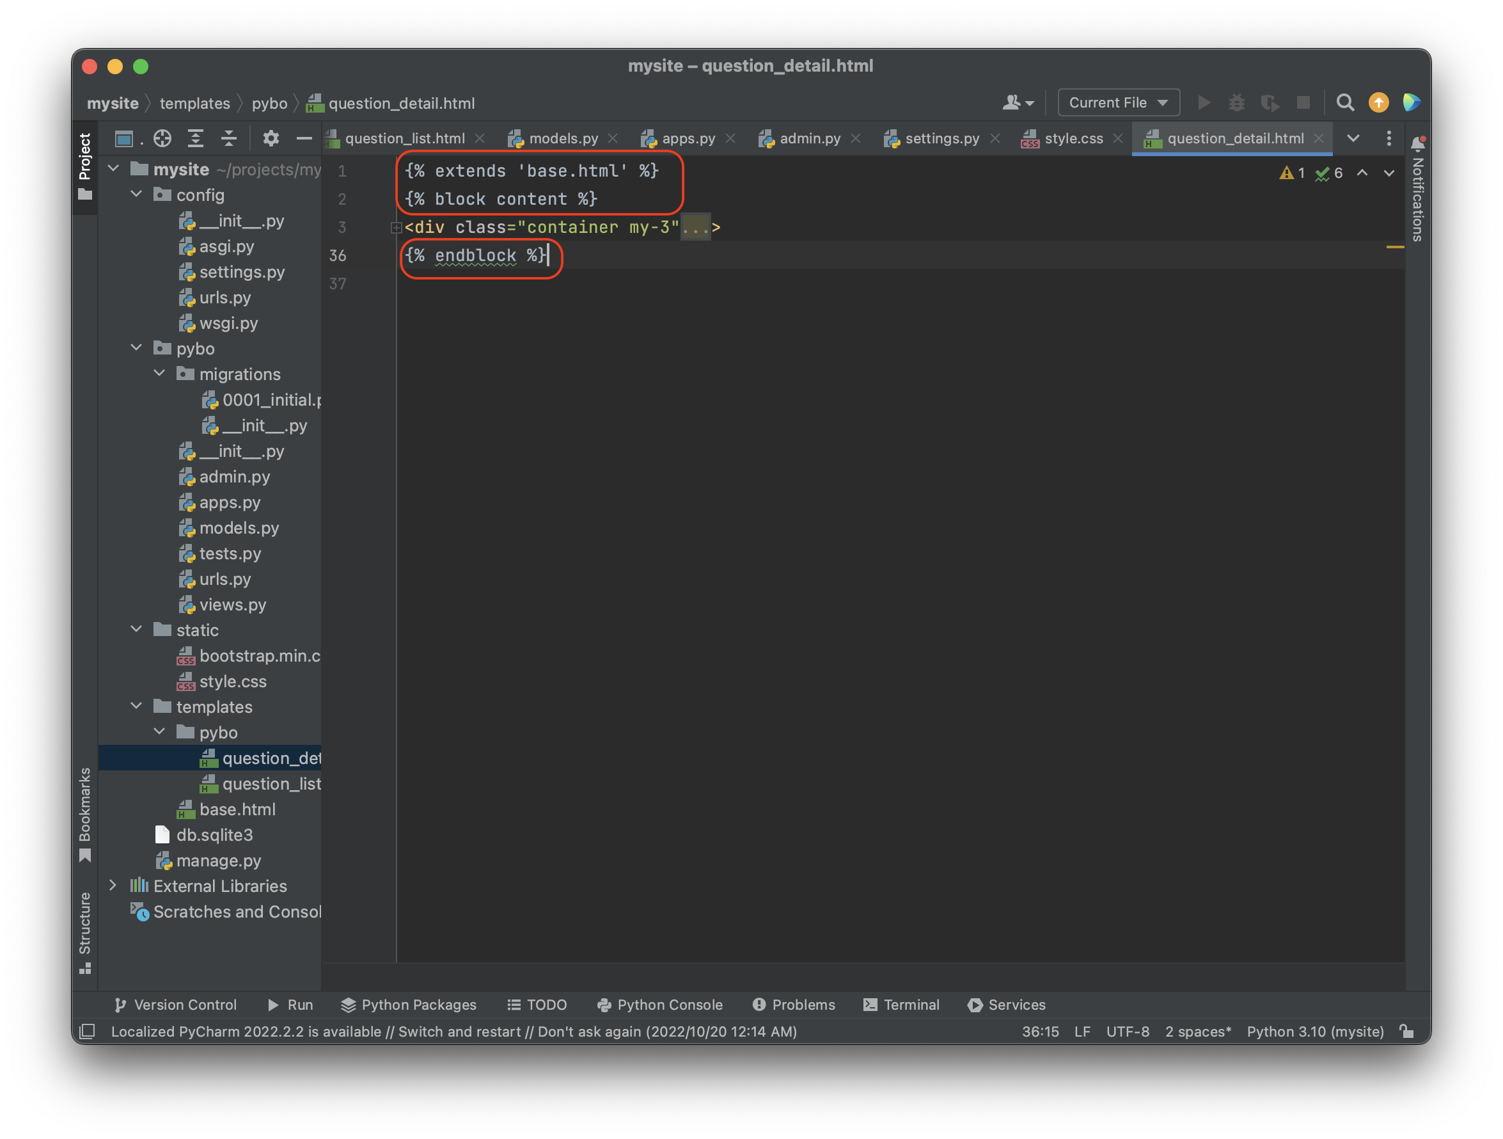Click templates in the breadcrumb path

click(x=194, y=104)
